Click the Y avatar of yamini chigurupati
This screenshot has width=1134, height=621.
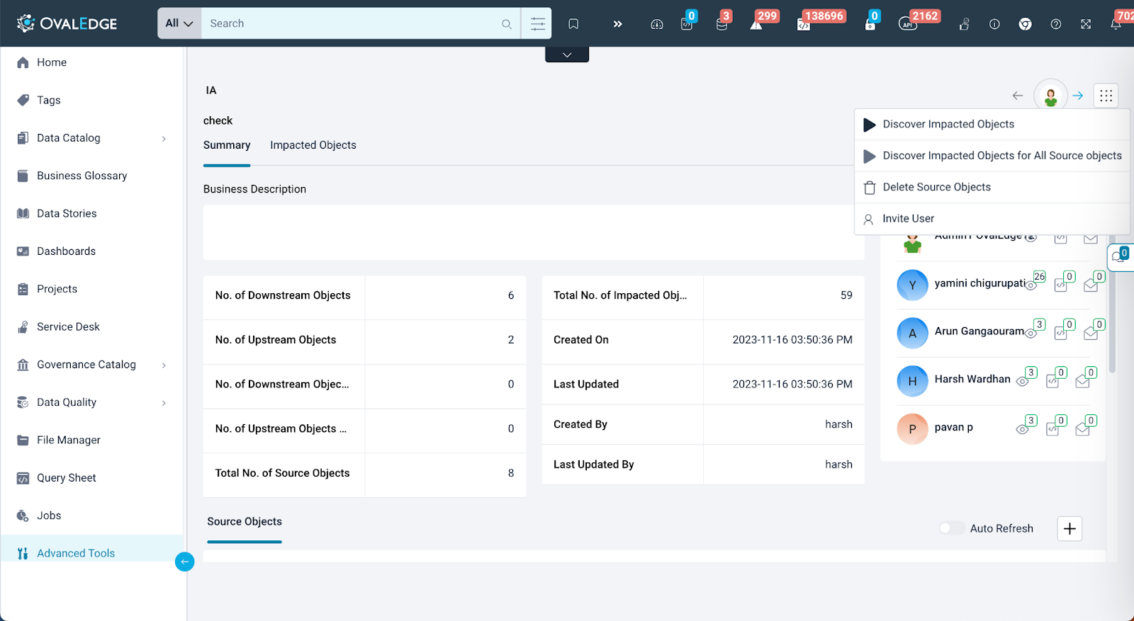[912, 285]
